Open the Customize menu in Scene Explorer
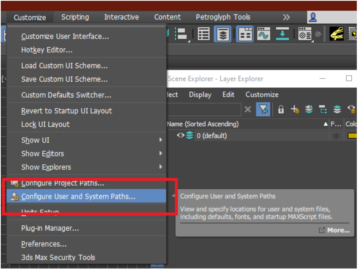358x269 pixels. pos(262,95)
